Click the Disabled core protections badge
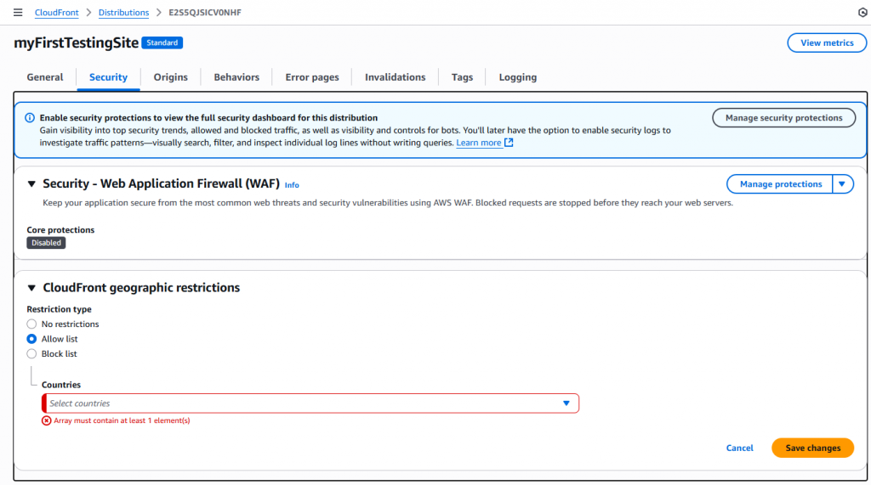Screen dimensions: 871x485 pos(46,243)
